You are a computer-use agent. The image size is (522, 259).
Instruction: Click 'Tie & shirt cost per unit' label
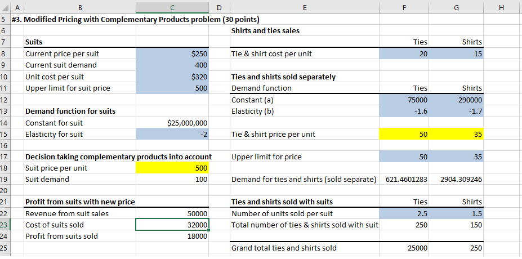tap(271, 53)
